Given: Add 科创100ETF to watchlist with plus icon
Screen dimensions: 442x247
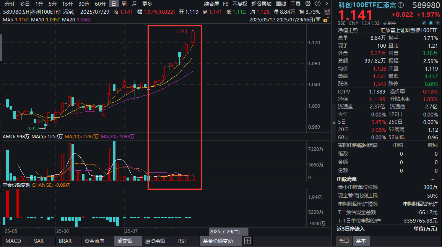Looking at the screenshot, I should (x=437, y=23).
